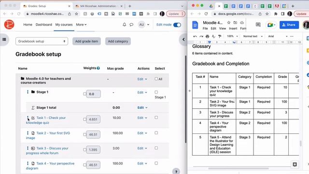Click the spell check icon in Docs
The height and width of the screenshot is (174, 309).
pyautogui.click(x=213, y=36)
